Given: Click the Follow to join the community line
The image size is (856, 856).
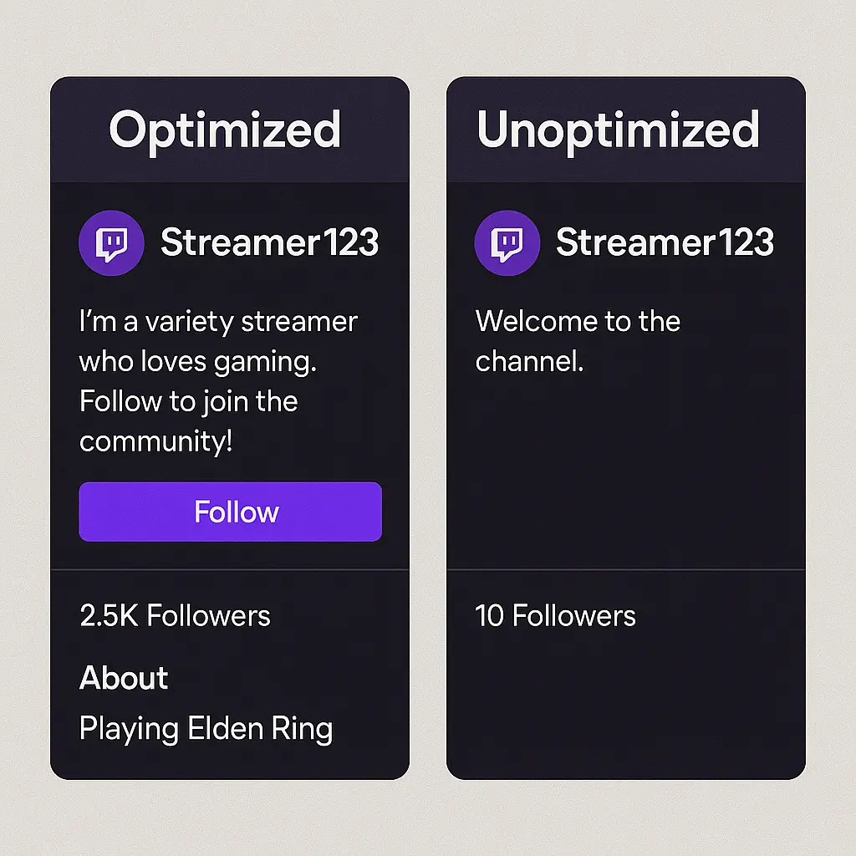Looking at the screenshot, I should click(188, 421).
